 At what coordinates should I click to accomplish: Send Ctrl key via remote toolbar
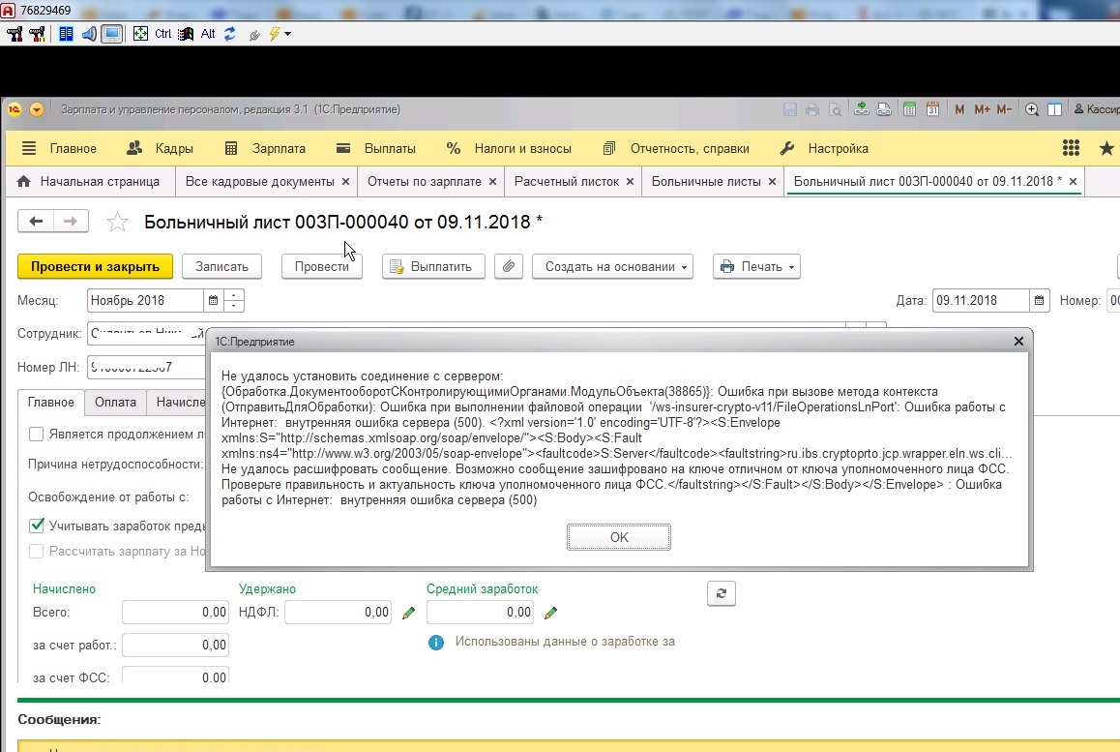162,34
